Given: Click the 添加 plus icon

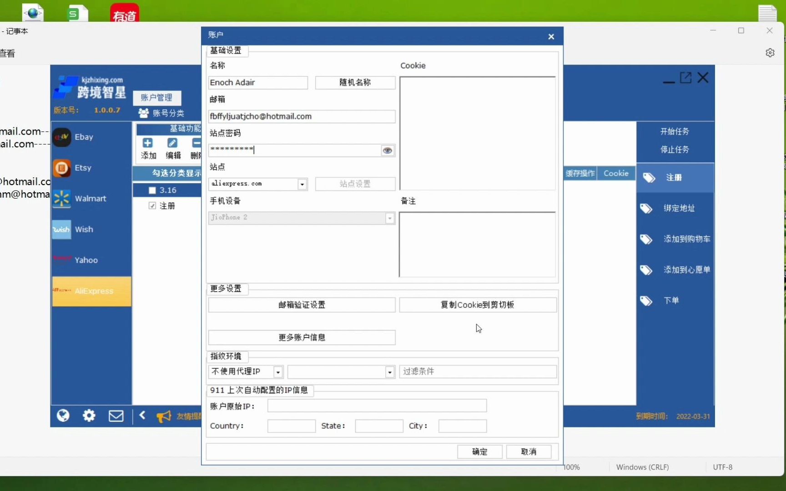Looking at the screenshot, I should (x=147, y=143).
